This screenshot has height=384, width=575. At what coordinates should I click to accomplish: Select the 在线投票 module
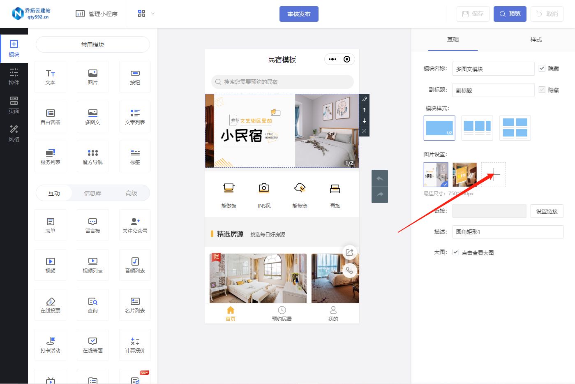pyautogui.click(x=50, y=305)
